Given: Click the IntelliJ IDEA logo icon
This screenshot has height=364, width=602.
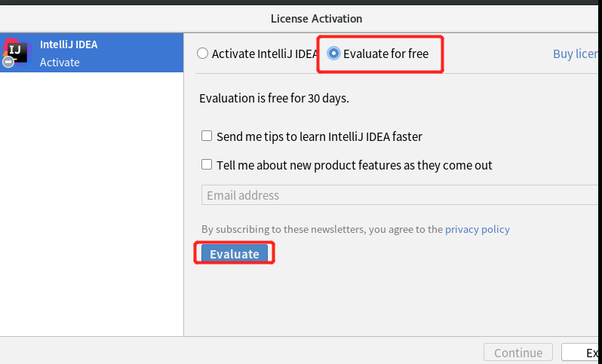Looking at the screenshot, I should pyautogui.click(x=15, y=50).
